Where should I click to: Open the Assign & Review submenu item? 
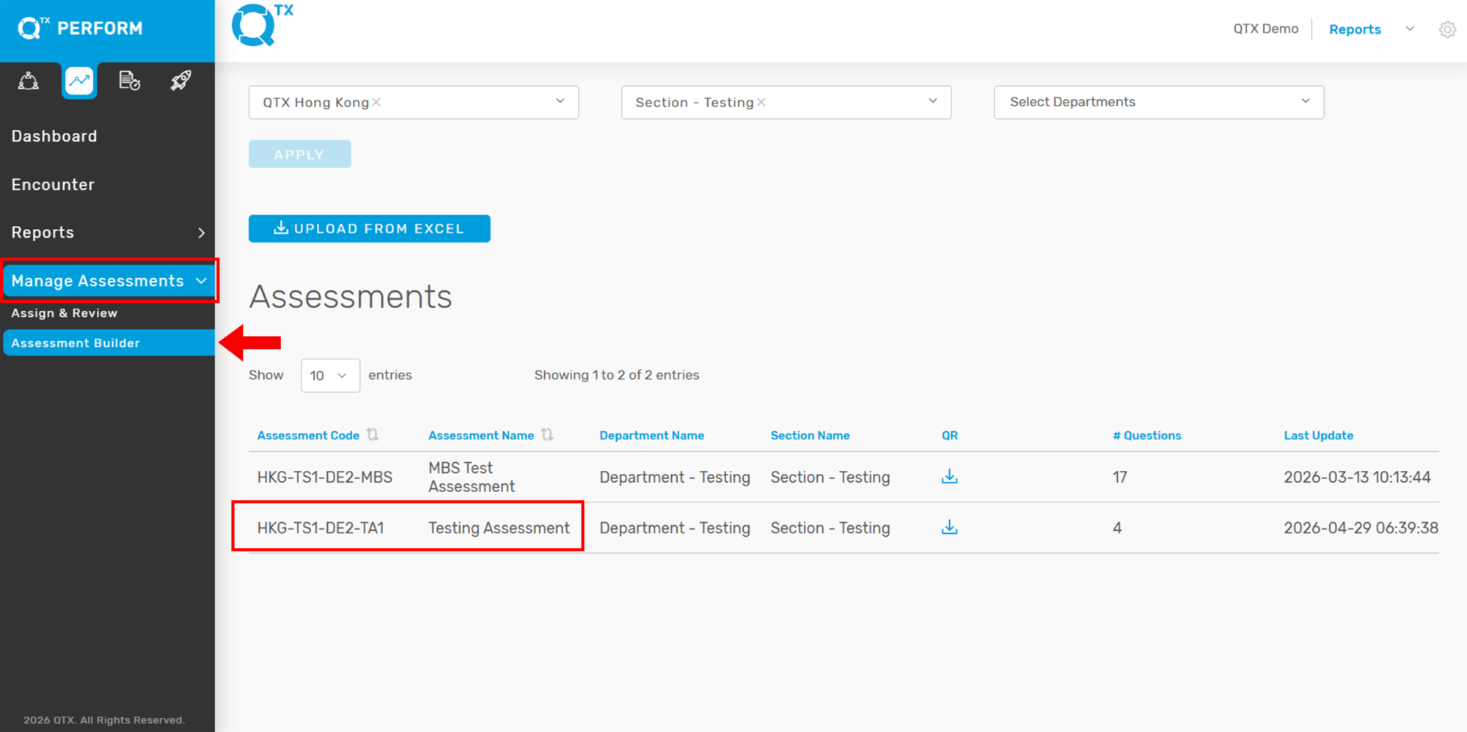pos(65,313)
